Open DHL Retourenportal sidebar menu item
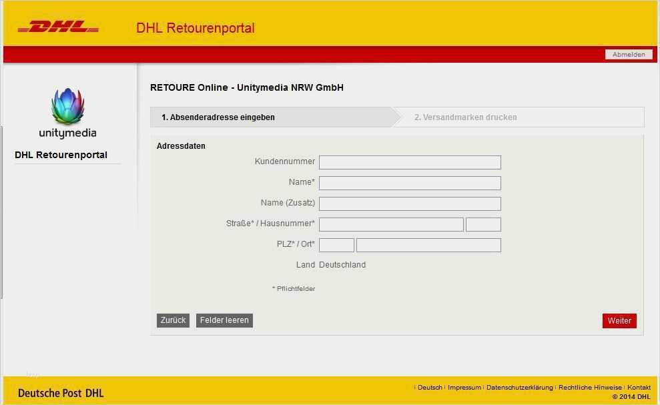660x405 pixels. (61, 155)
